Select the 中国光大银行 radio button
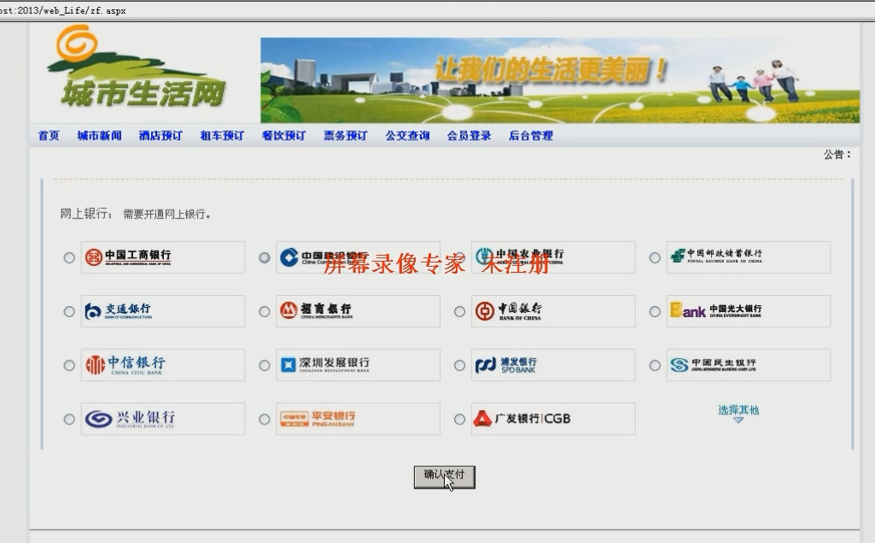Image resolution: width=875 pixels, height=543 pixels. 655,312
